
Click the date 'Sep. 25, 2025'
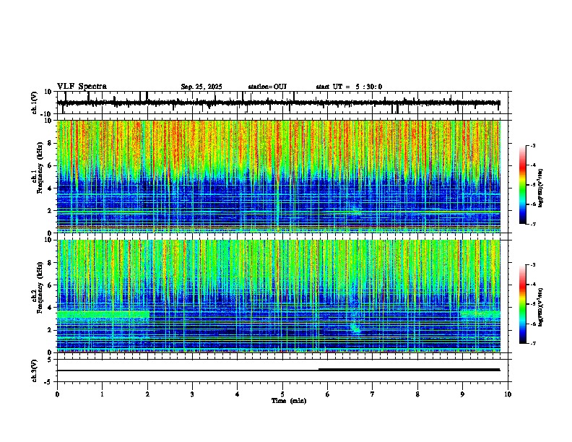coord(201,87)
